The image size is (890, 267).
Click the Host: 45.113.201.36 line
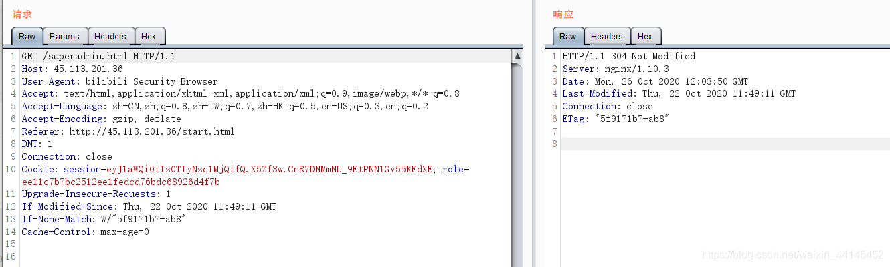click(72, 69)
